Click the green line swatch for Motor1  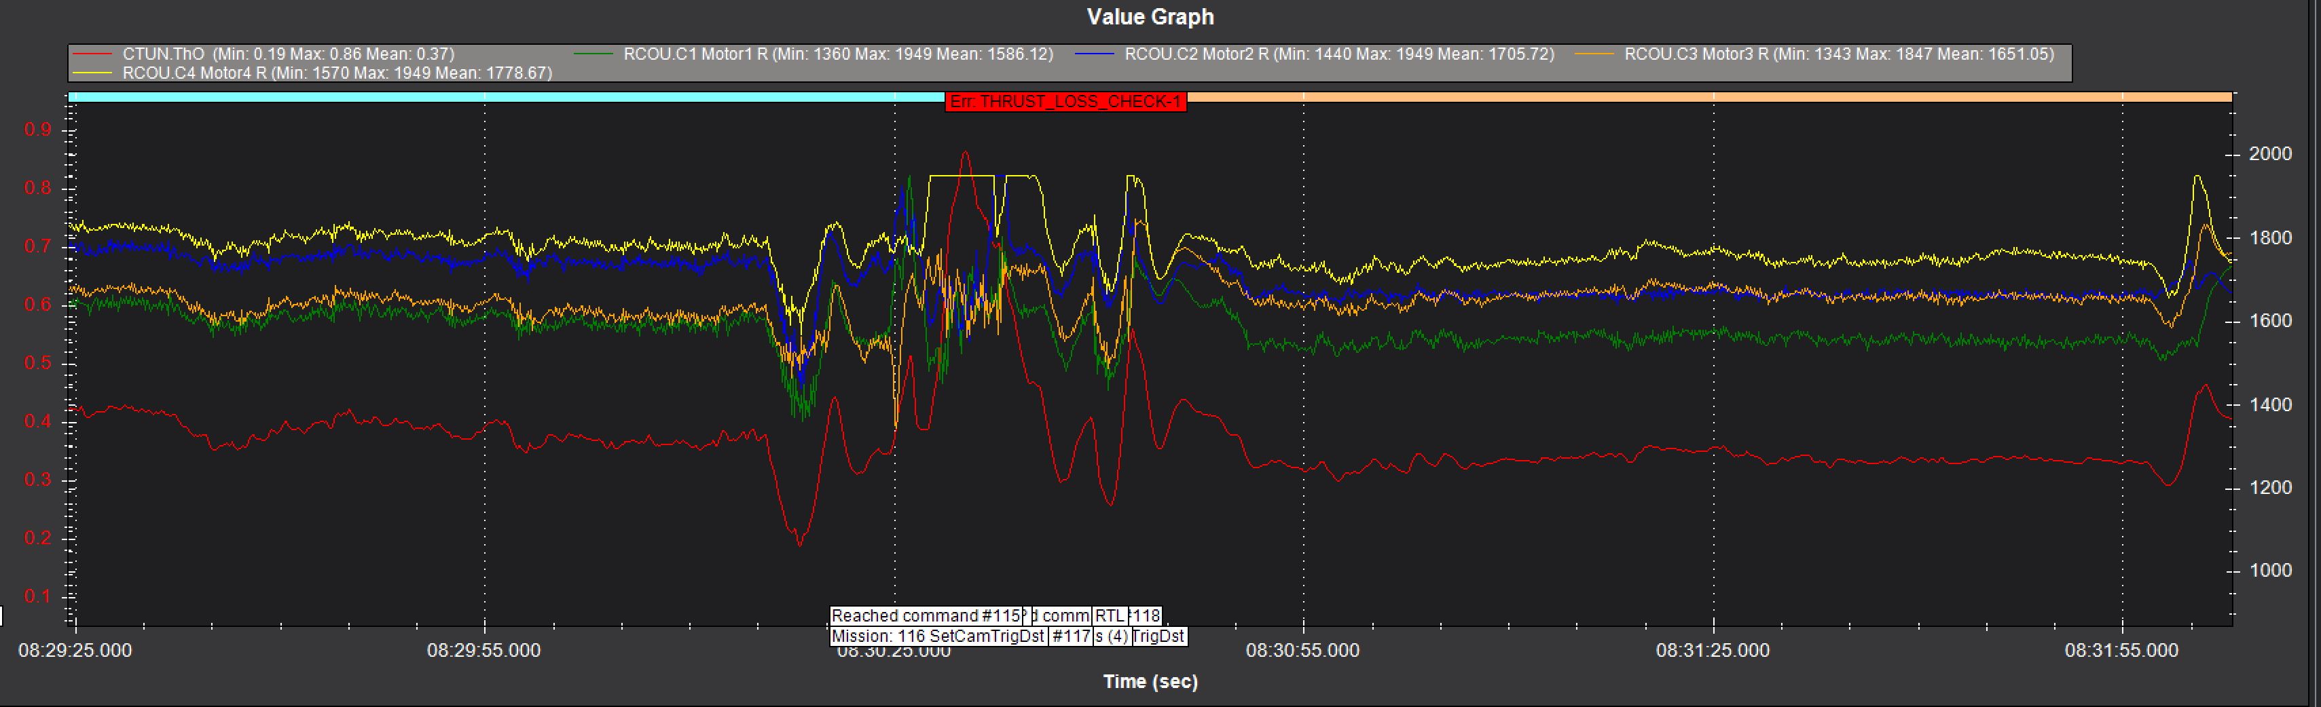click(x=593, y=55)
